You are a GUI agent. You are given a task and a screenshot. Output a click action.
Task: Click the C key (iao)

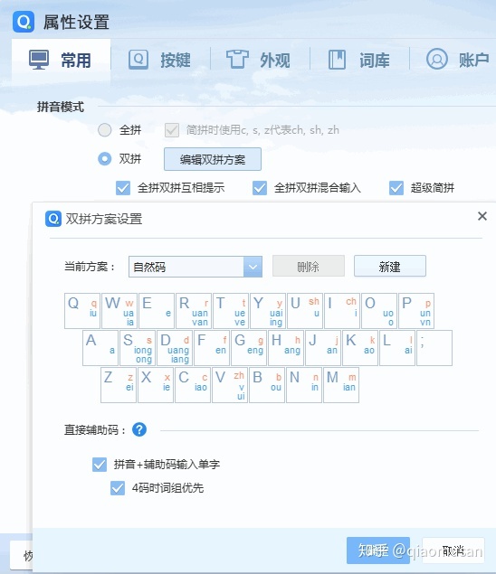click(193, 385)
